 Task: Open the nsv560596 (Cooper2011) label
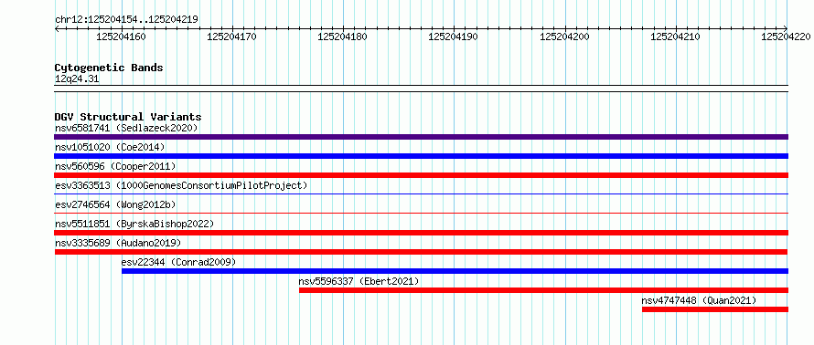[x=115, y=166]
